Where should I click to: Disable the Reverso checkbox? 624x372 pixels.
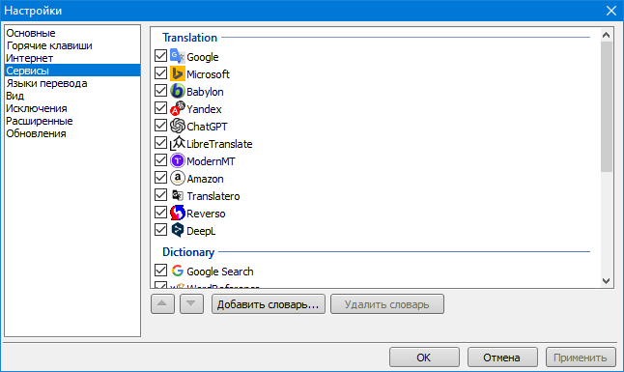[x=160, y=213]
